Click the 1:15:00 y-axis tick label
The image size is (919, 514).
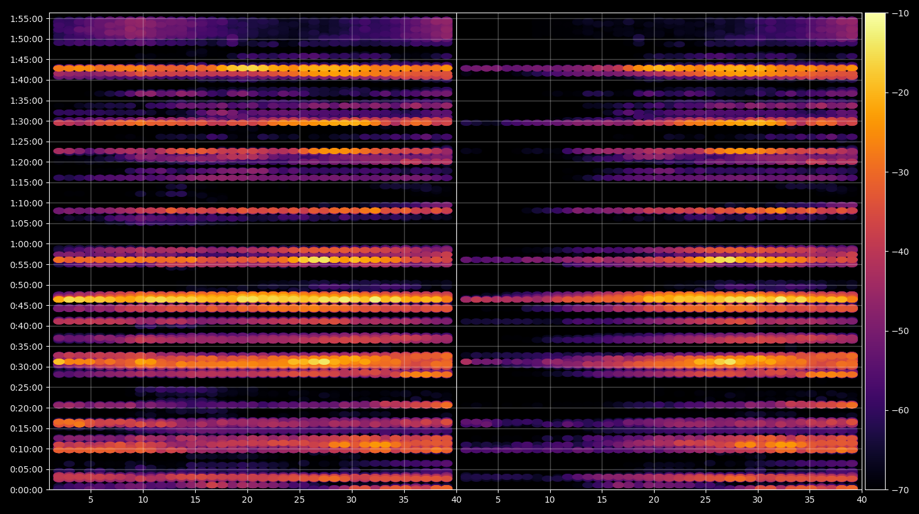coord(26,182)
